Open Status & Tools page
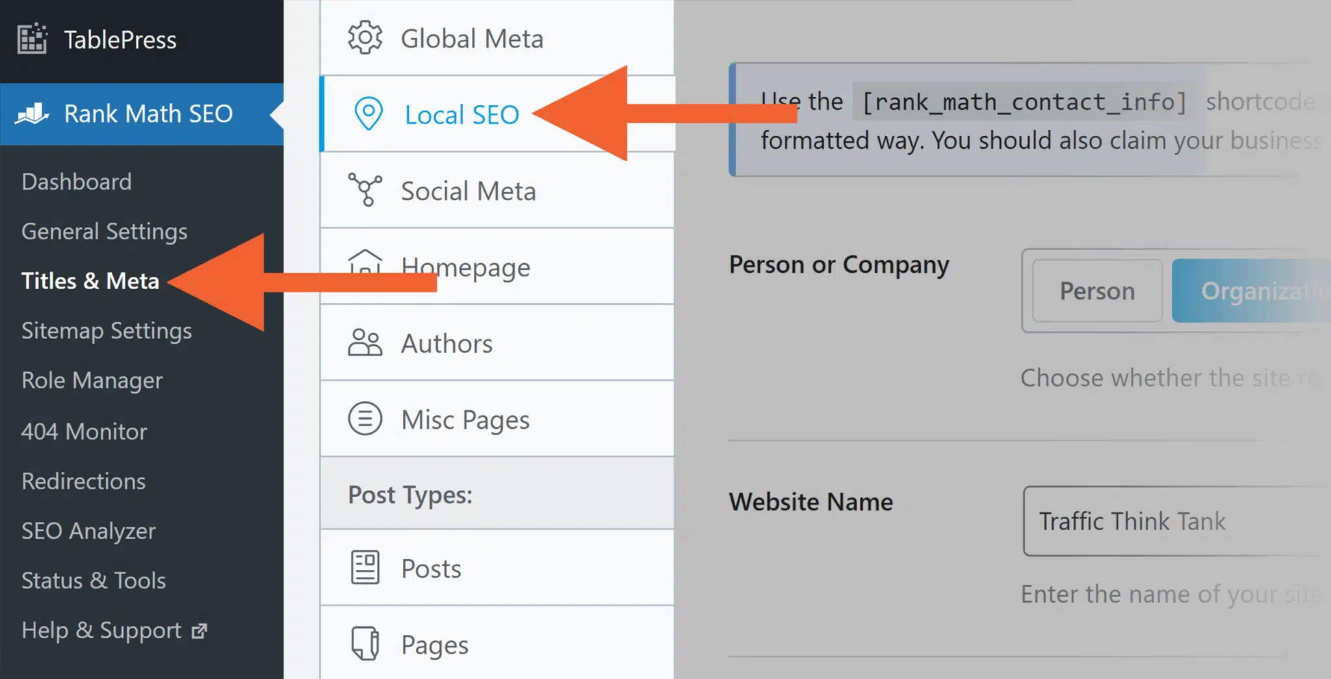 click(94, 580)
